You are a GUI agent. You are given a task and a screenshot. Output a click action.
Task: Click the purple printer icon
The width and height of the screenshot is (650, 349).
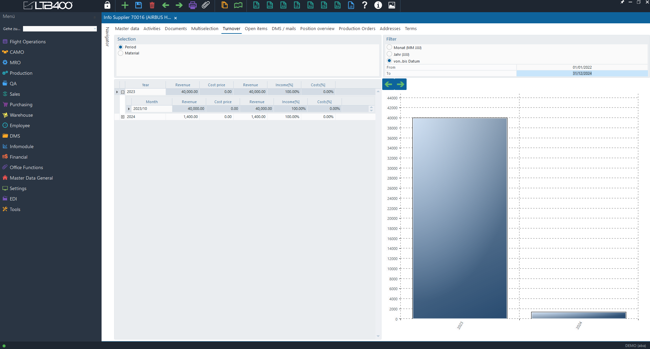pyautogui.click(x=193, y=5)
